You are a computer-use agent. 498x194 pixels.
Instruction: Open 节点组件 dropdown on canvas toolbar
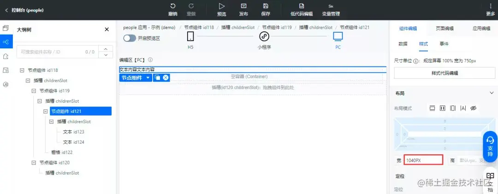click(x=136, y=77)
